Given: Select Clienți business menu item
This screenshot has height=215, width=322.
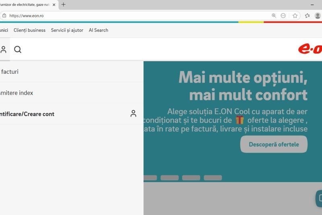Looking at the screenshot, I should pos(29,30).
